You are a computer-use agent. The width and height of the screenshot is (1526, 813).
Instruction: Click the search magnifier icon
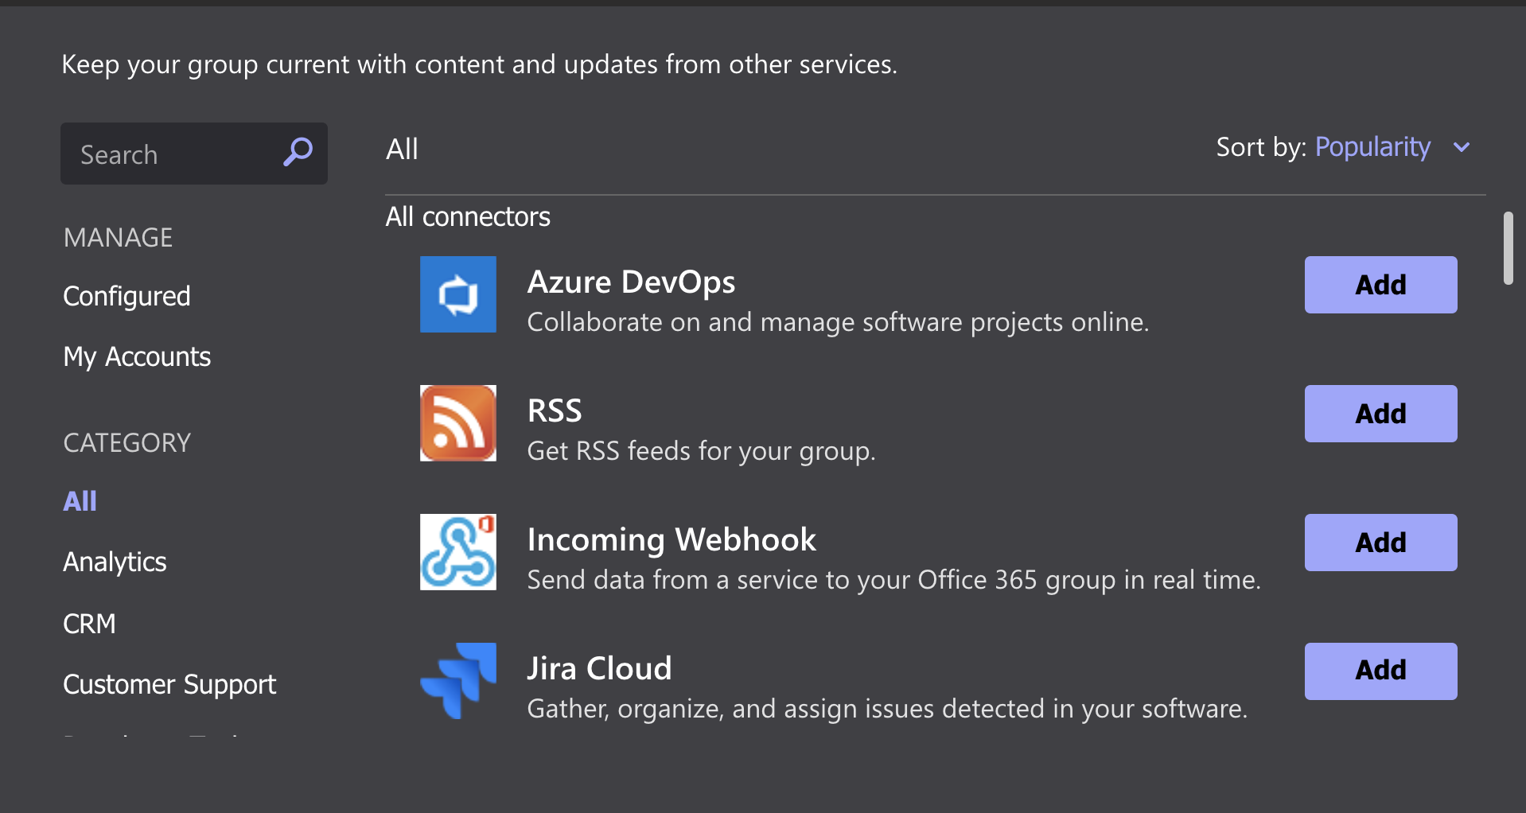[x=298, y=152]
